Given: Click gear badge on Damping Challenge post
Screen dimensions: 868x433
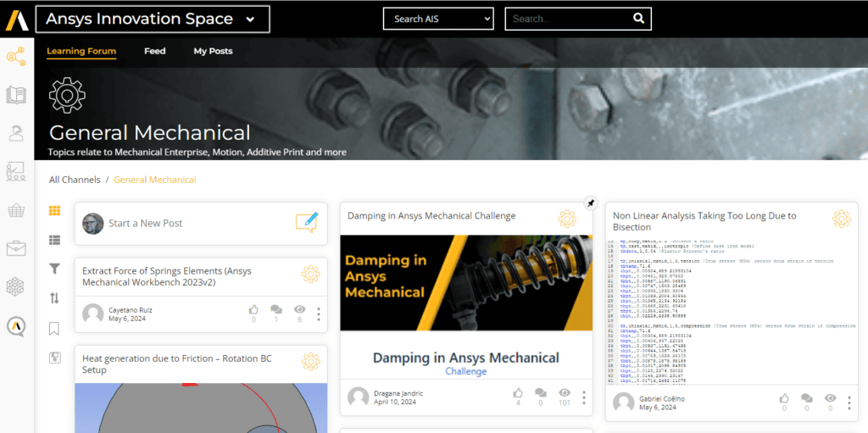Looking at the screenshot, I should [567, 219].
